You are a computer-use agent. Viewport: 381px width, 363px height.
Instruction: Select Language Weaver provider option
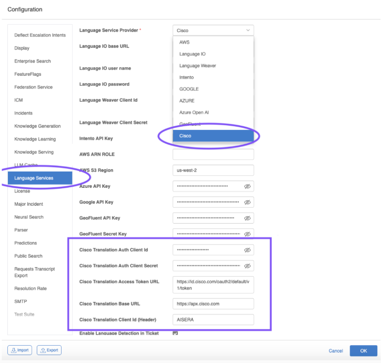[x=213, y=66]
